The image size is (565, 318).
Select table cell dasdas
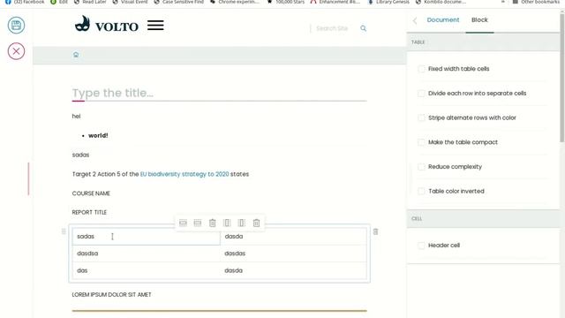pos(293,254)
